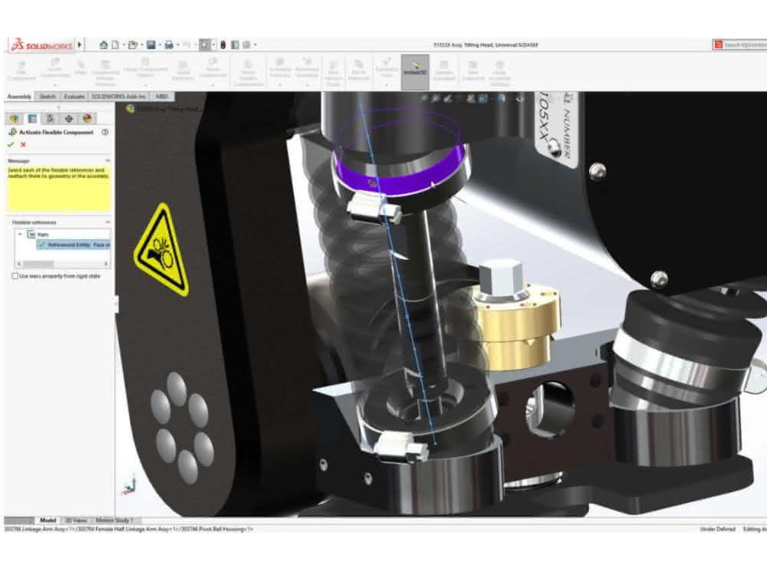
Task: Switch to the MBD ribbon tab
Action: (x=162, y=97)
